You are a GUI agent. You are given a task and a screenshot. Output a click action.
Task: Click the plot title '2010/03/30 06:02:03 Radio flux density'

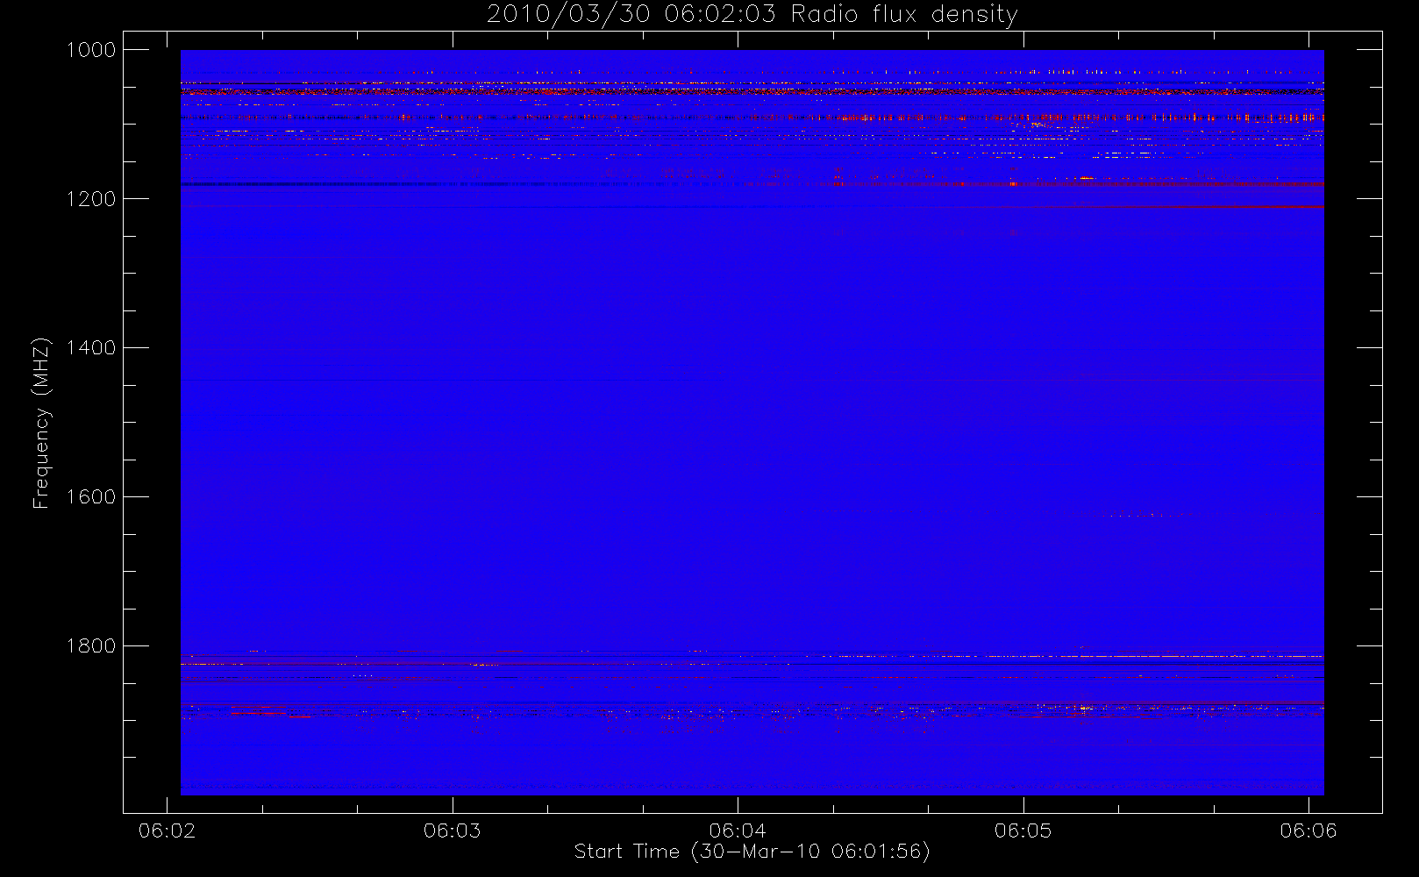pyautogui.click(x=752, y=15)
